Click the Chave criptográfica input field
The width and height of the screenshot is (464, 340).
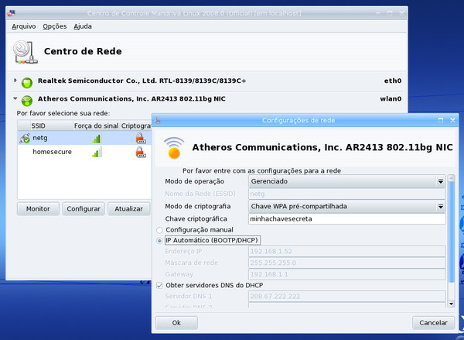[x=346, y=218]
